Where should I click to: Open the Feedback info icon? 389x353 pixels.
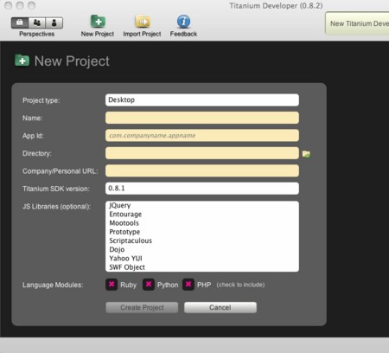click(x=183, y=22)
